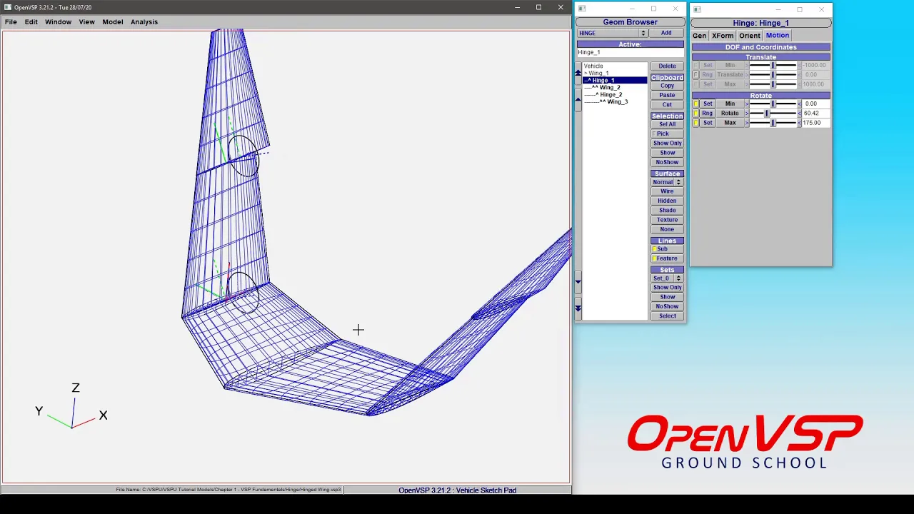Click the right < arrow of Rotate Min slider
This screenshot has height=514, width=914.
(x=799, y=104)
